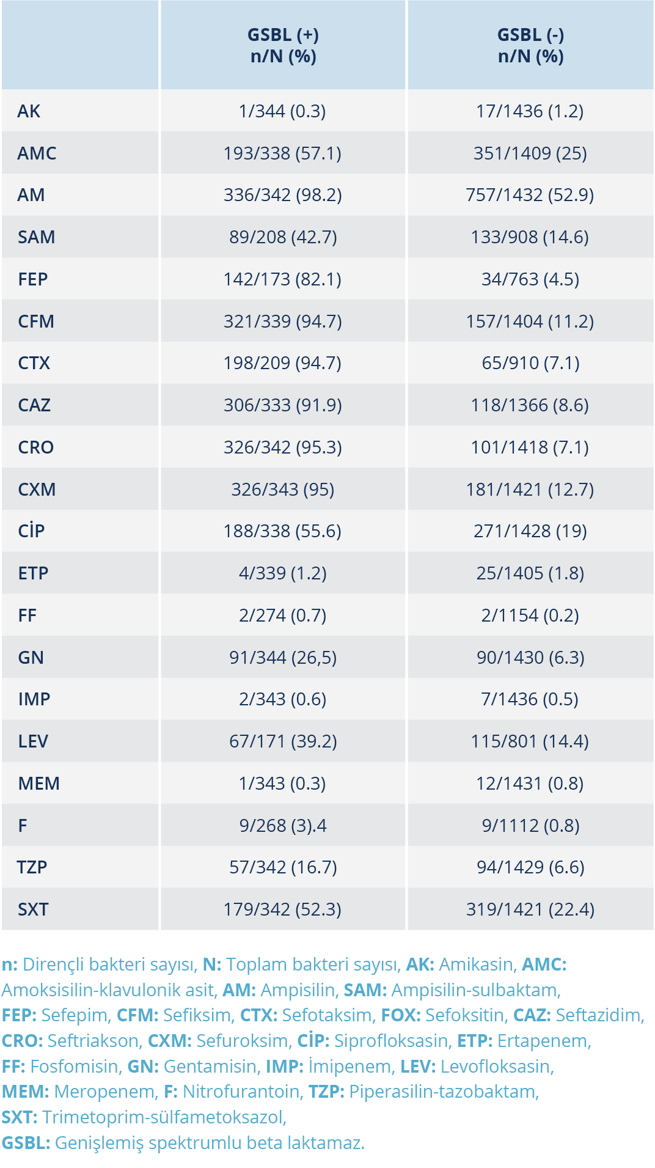Select the CRO row label
Image resolution: width=655 pixels, height=1168 pixels.
pyautogui.click(x=36, y=447)
